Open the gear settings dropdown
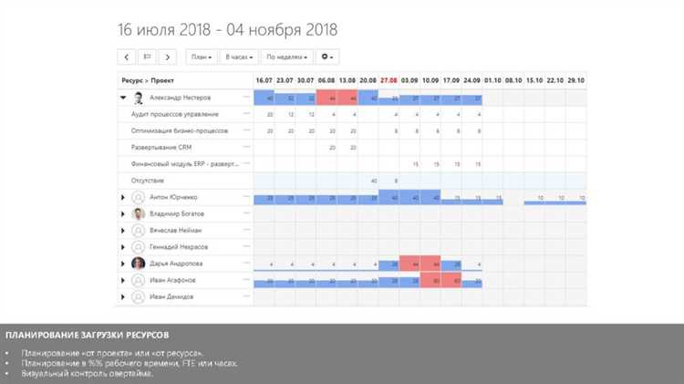The height and width of the screenshot is (384, 684). click(327, 57)
